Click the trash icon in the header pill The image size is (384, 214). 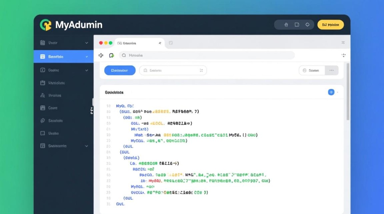pyautogui.click(x=286, y=25)
